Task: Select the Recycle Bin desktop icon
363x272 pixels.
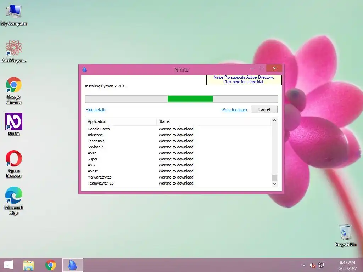Action: 345,235
